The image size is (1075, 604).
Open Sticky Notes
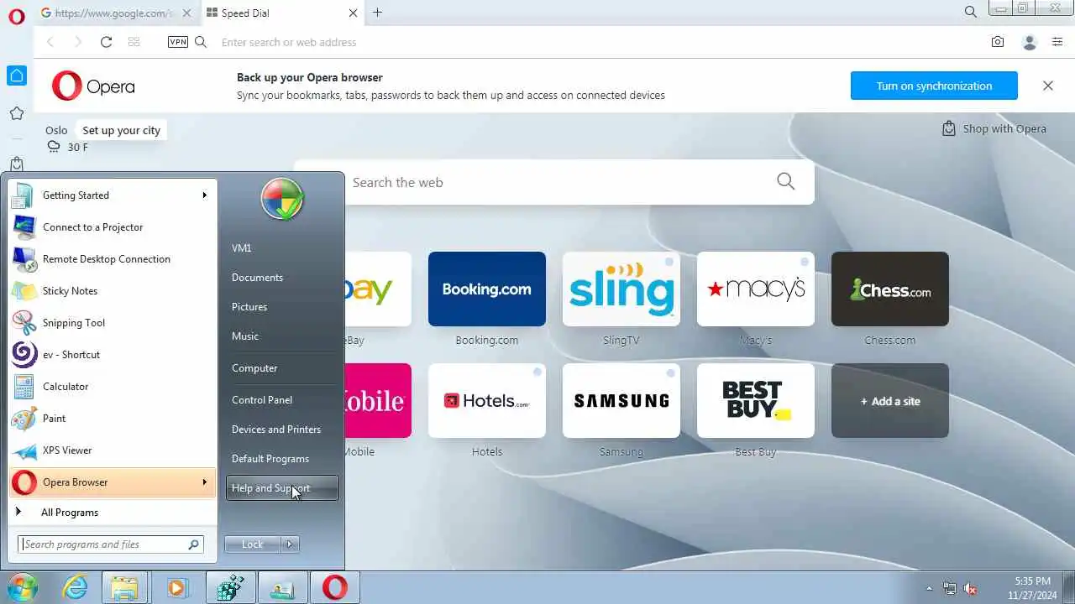(x=113, y=291)
